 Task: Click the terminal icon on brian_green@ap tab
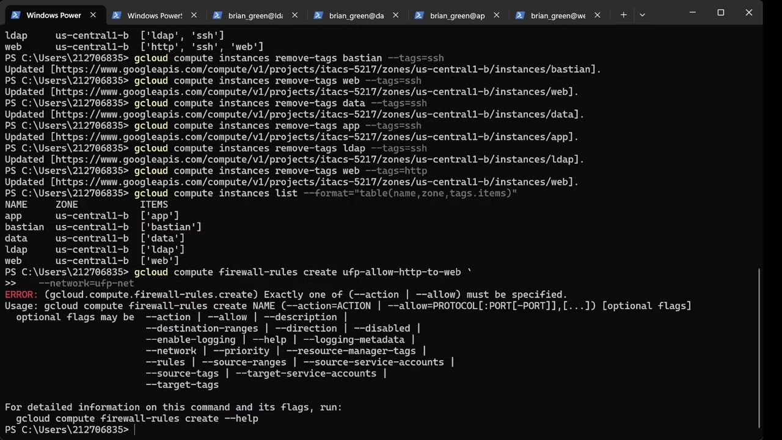[x=419, y=15]
